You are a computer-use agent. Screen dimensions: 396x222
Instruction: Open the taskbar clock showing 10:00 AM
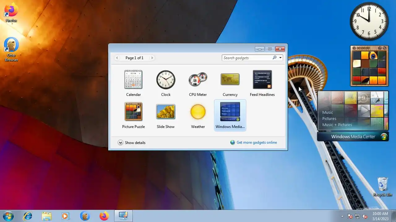(380, 216)
